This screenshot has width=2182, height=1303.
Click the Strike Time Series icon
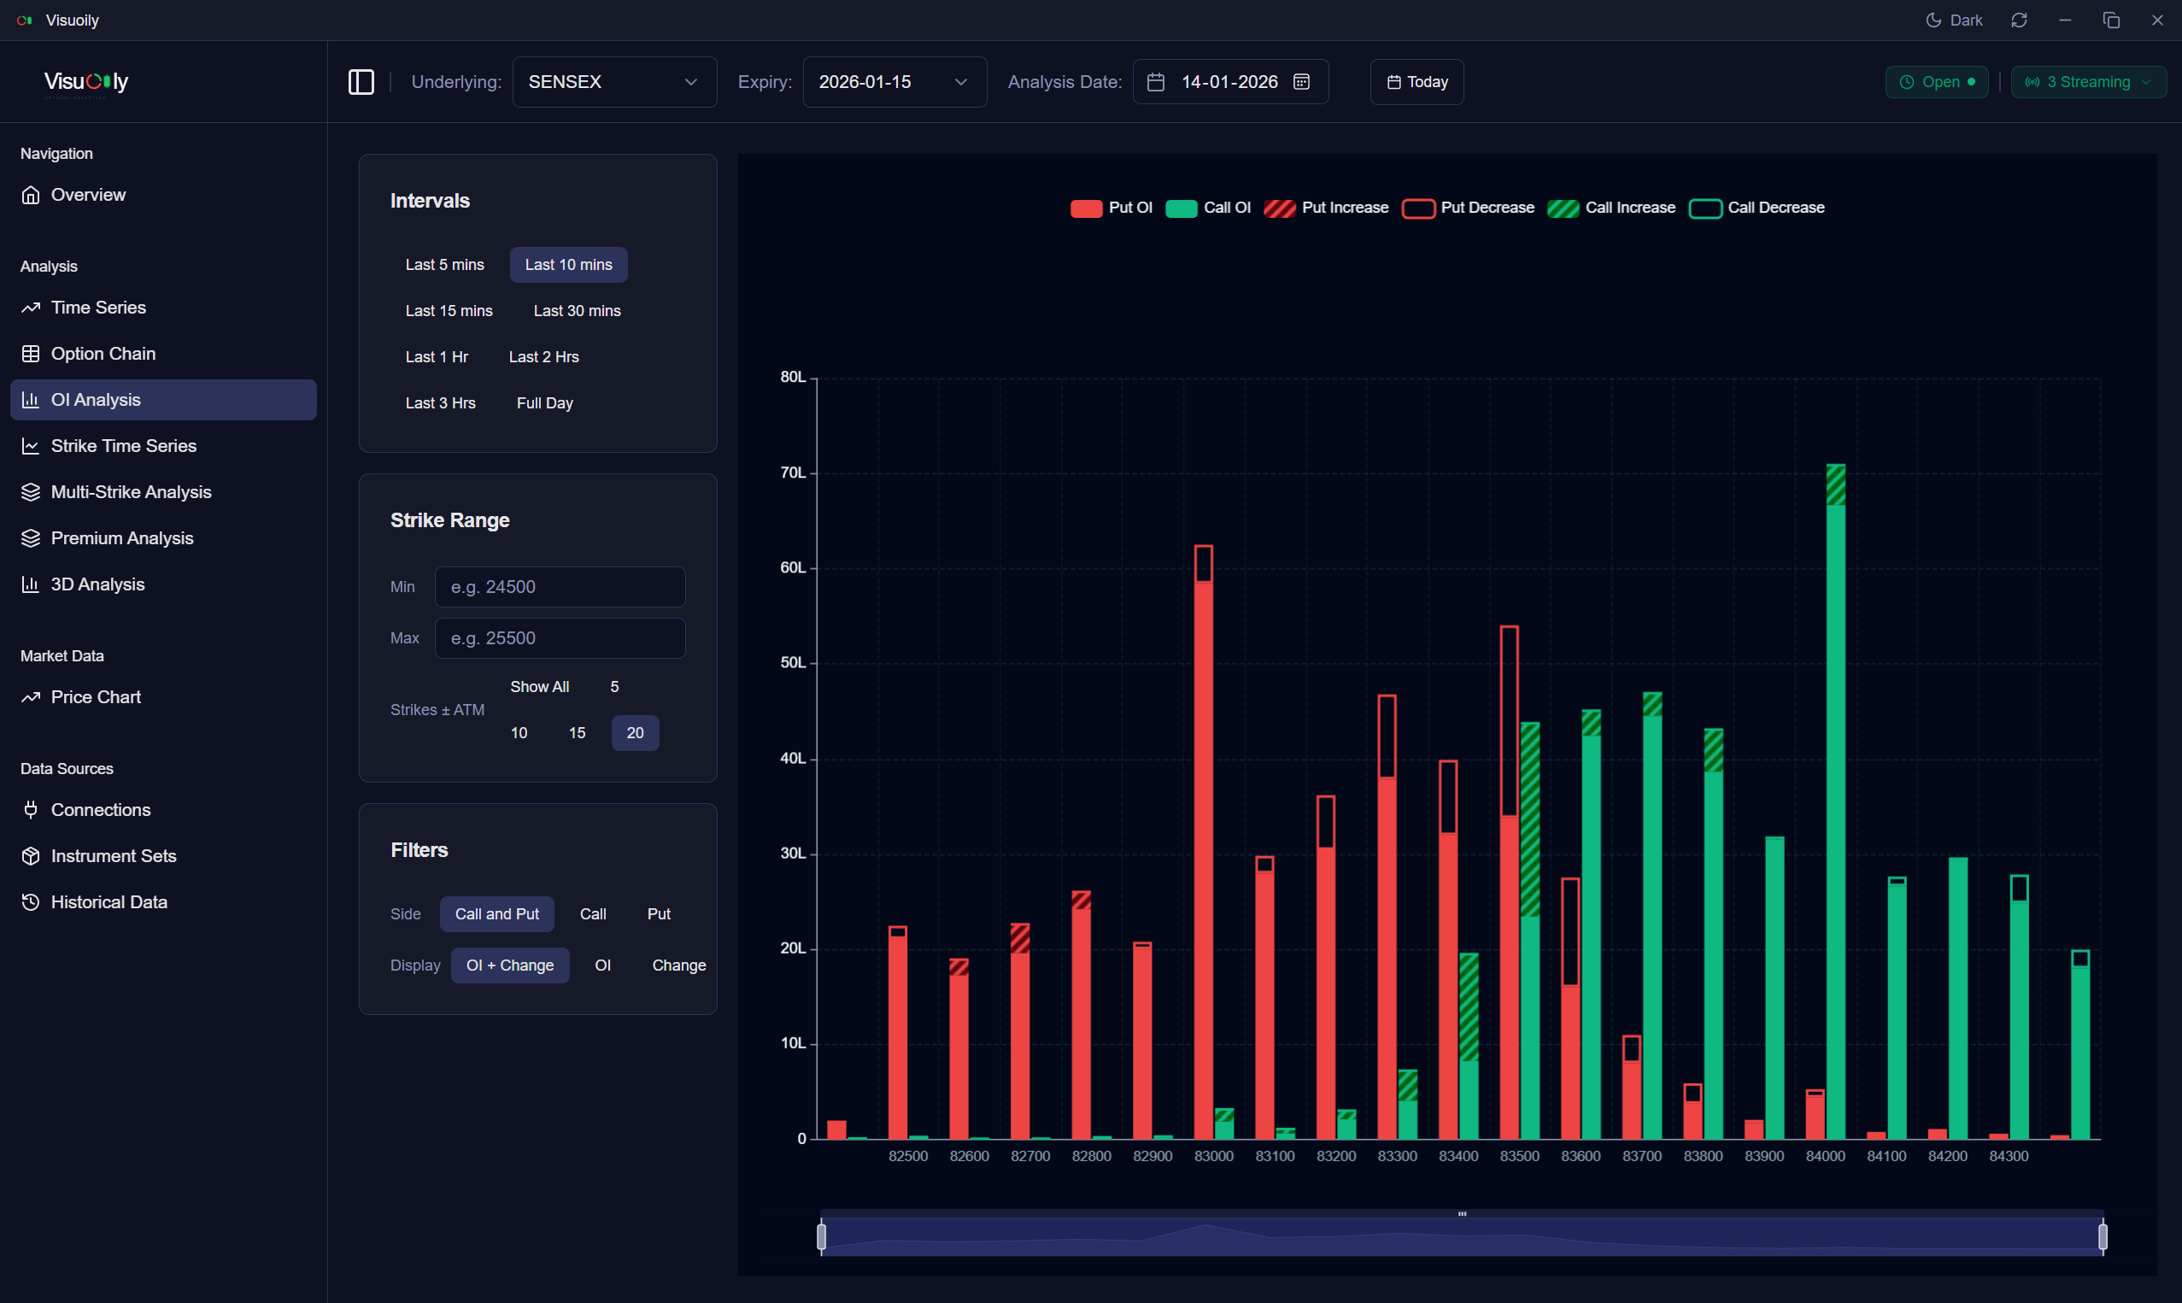31,445
